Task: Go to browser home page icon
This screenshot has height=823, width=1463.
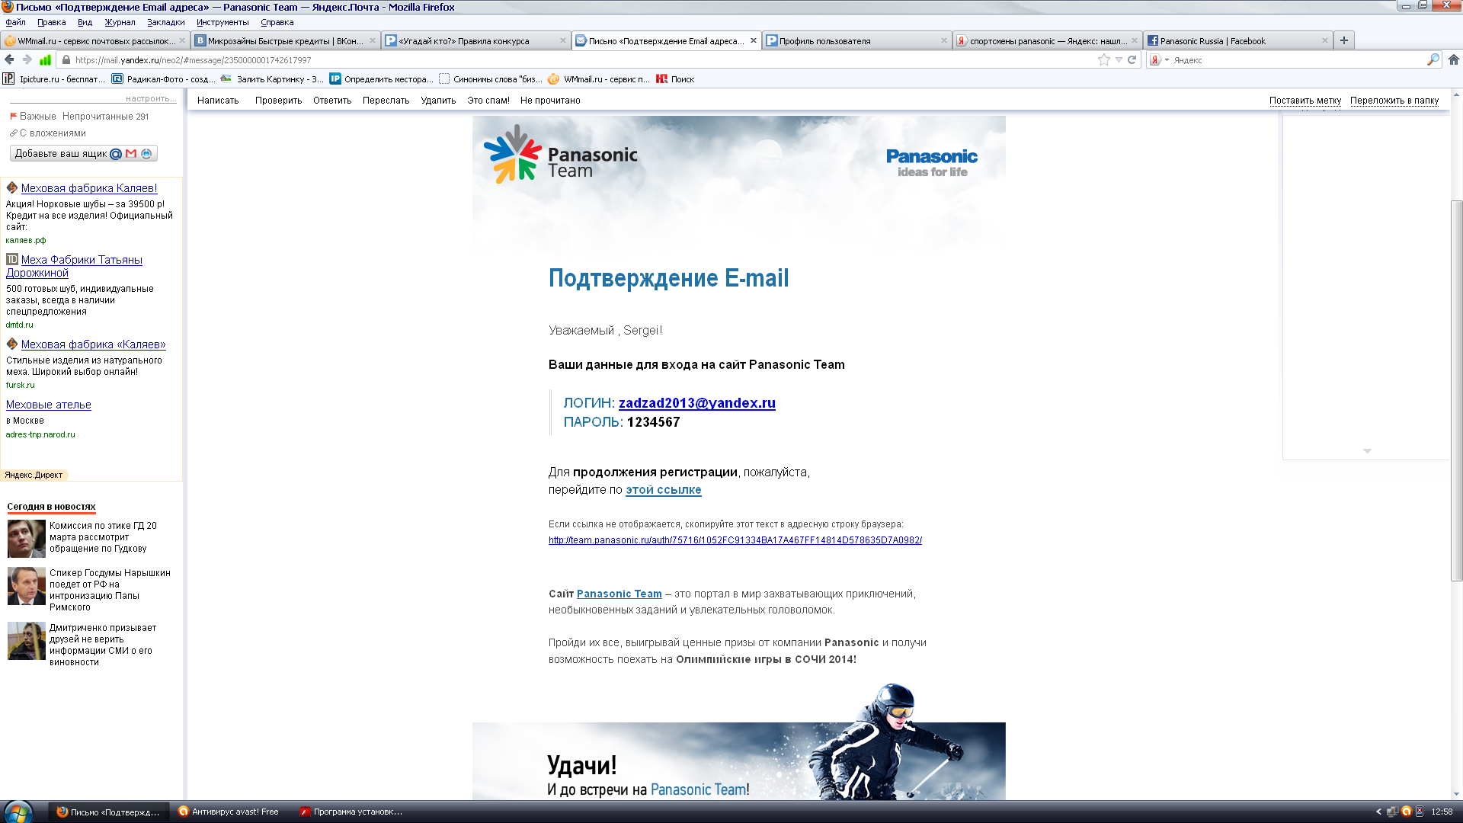Action: click(1454, 59)
